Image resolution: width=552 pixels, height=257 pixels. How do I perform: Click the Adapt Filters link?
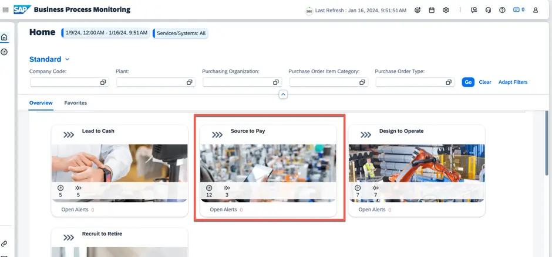pyautogui.click(x=513, y=83)
